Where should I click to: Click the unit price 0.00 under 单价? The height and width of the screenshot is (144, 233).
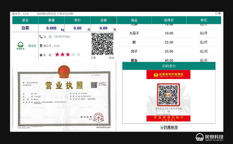tap(77, 28)
